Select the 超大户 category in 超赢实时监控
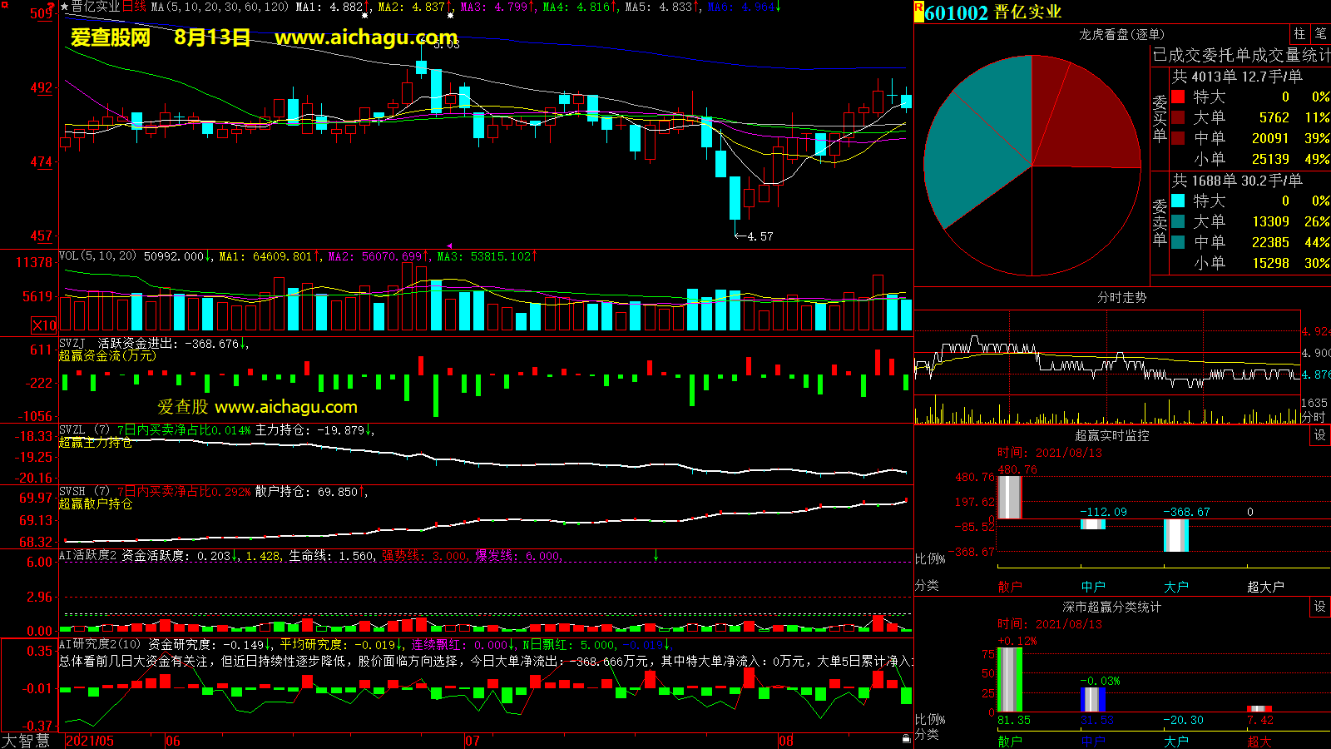The image size is (1331, 749). coord(1265,587)
